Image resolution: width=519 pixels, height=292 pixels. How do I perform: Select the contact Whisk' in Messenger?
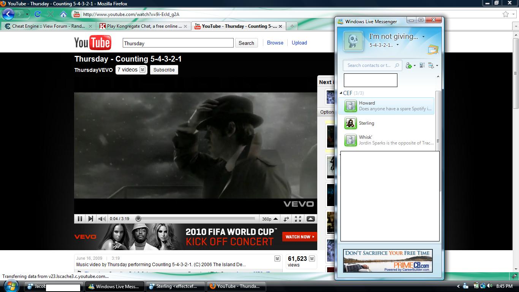tap(386, 140)
